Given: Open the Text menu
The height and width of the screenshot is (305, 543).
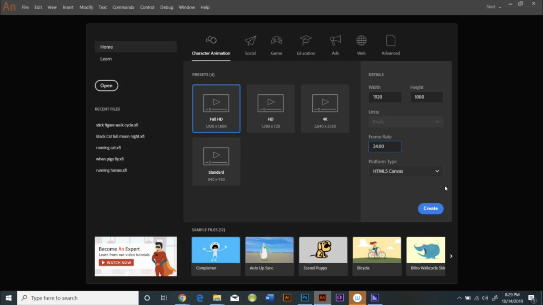Looking at the screenshot, I should click(x=103, y=7).
